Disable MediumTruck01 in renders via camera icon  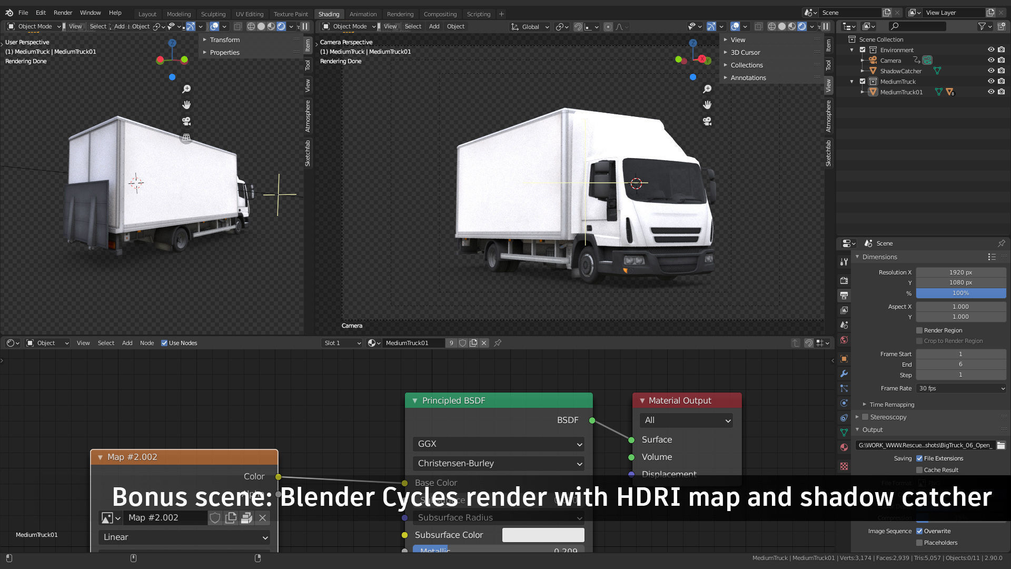click(1001, 92)
